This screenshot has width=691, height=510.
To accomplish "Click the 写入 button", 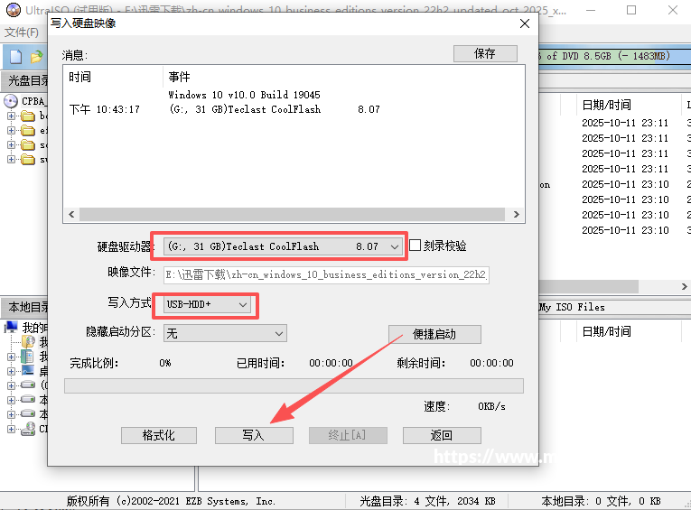I will [254, 436].
